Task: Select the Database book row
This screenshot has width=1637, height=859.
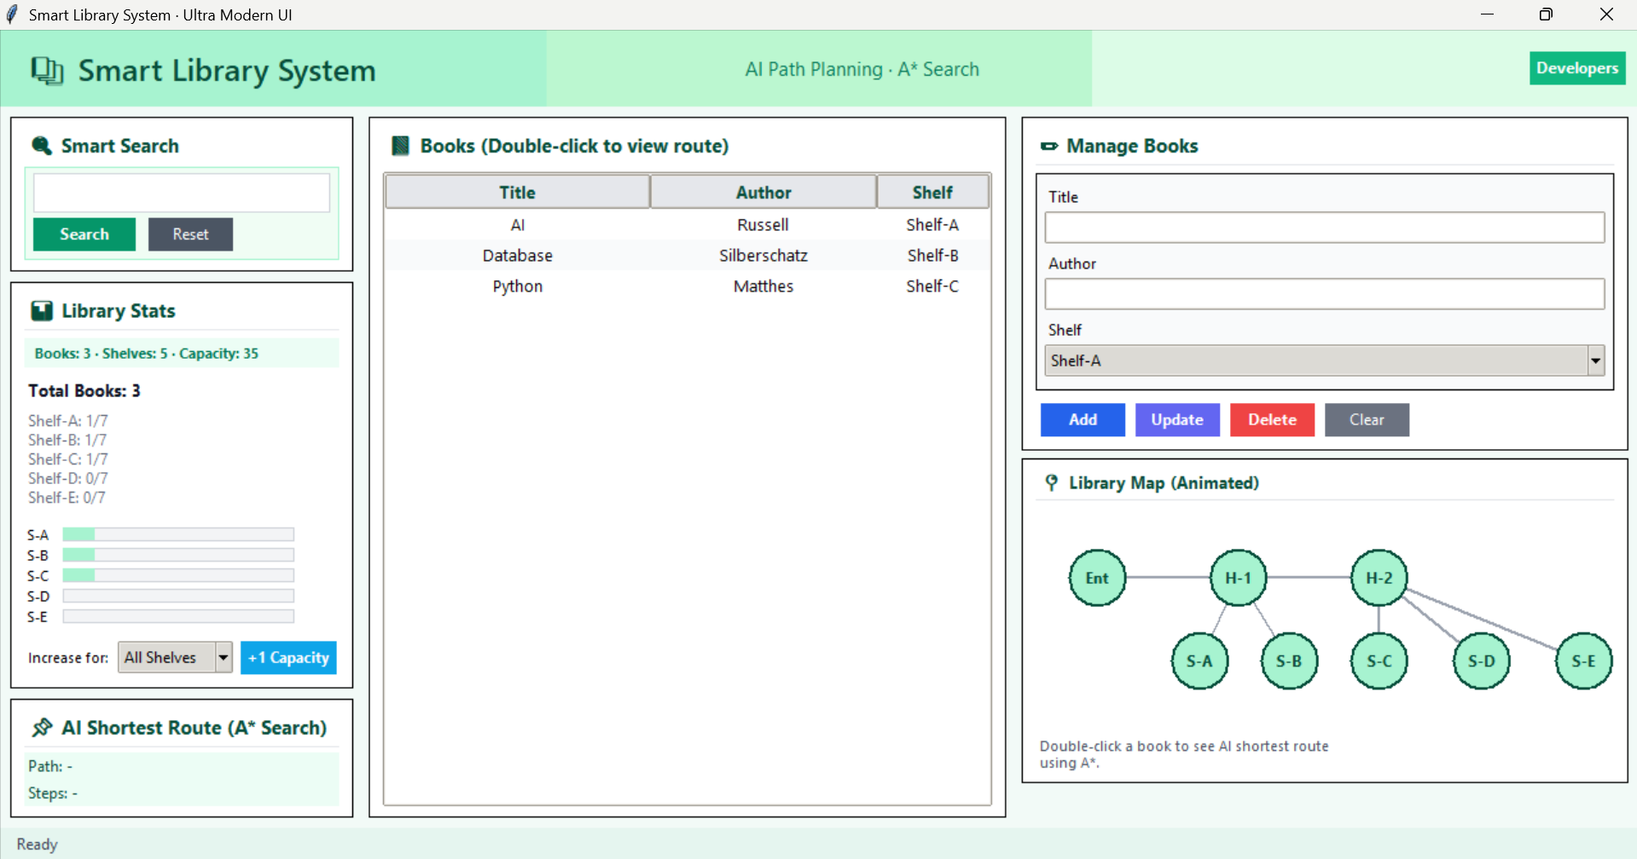Action: tap(687, 256)
